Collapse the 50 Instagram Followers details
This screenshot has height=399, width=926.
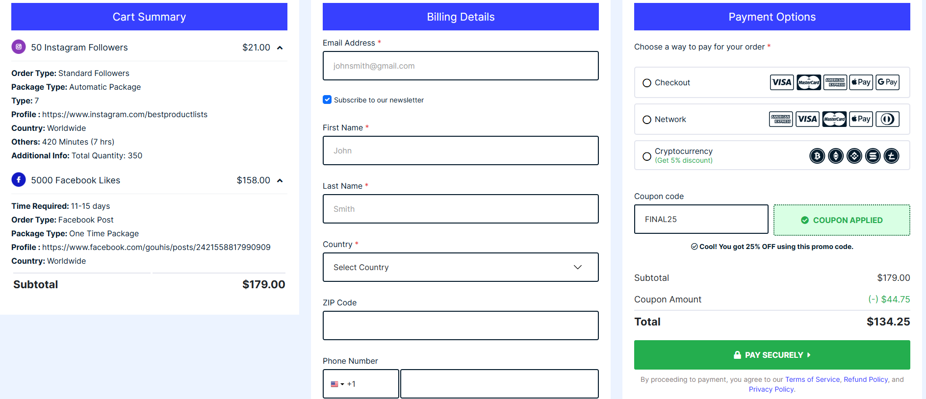pyautogui.click(x=280, y=48)
